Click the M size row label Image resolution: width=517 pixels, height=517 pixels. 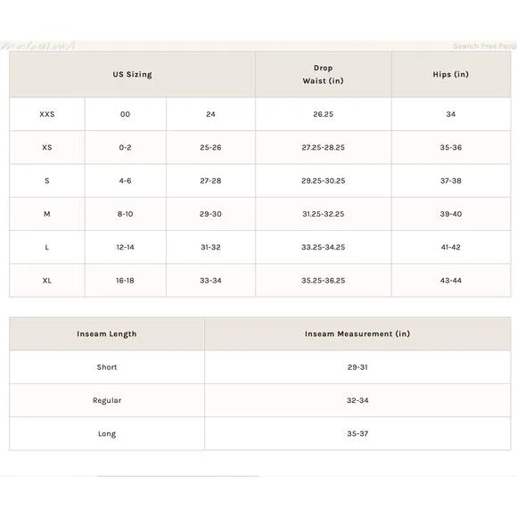[x=47, y=214]
